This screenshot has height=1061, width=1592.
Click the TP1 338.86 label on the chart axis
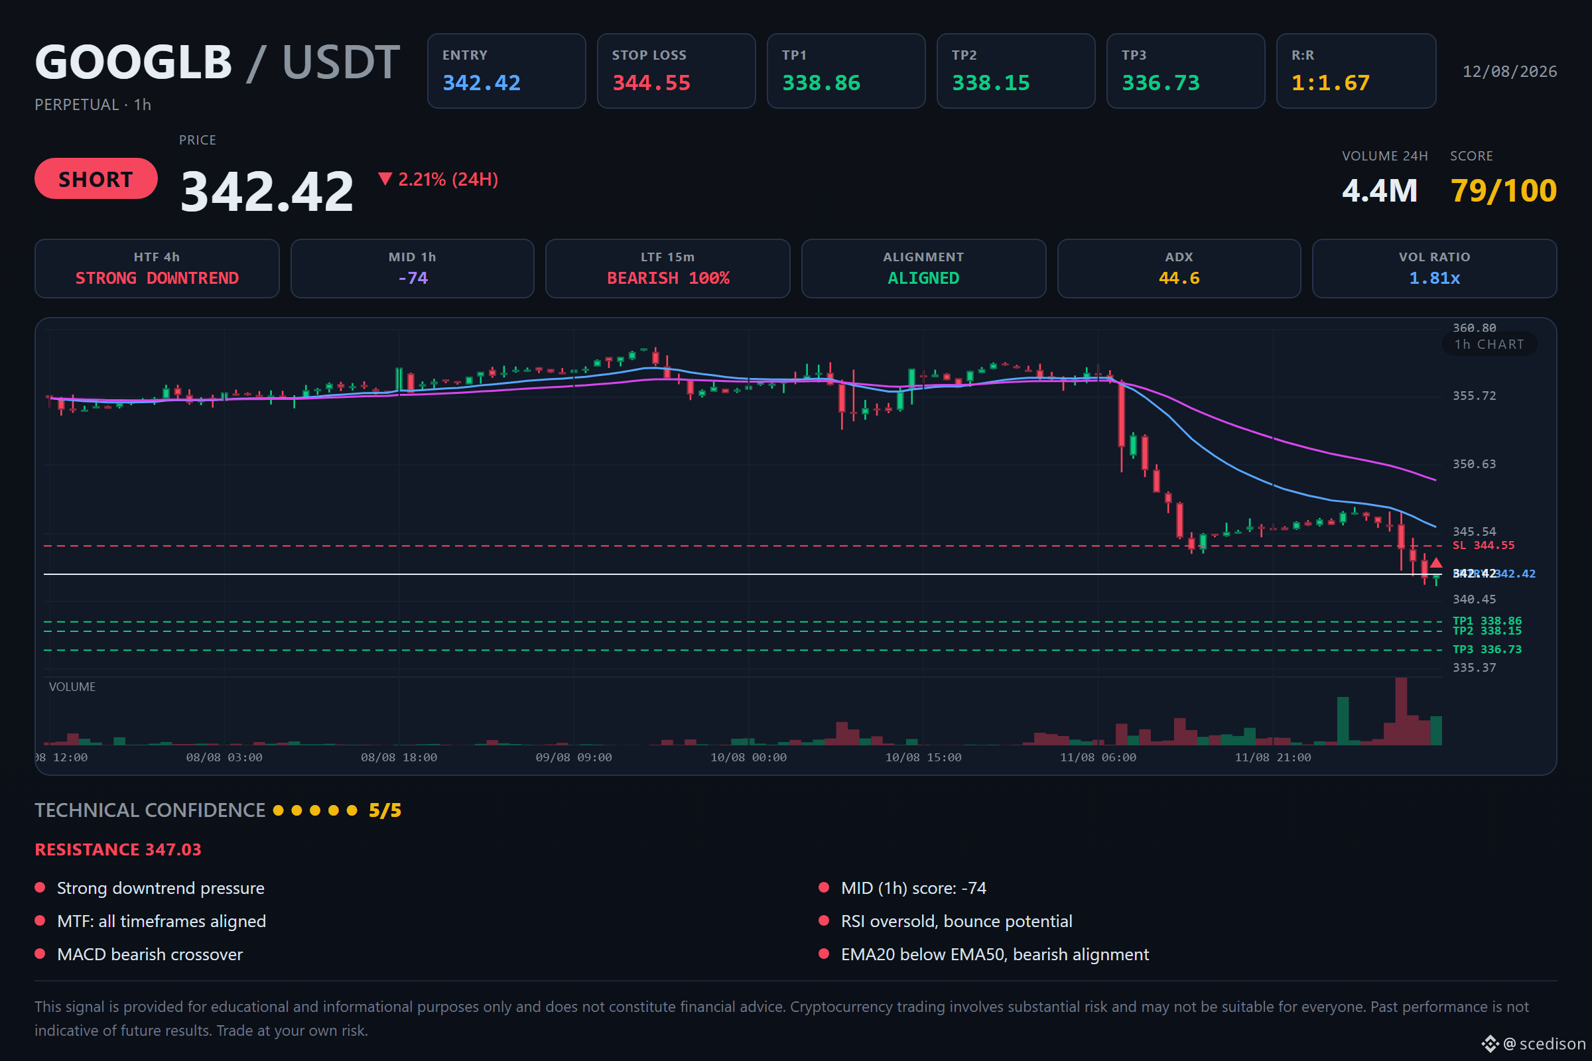(1487, 621)
